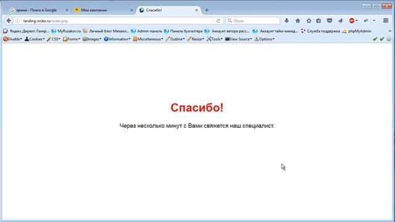Click the first green checkmark validation icon
Viewport: 395px width, 222px height.
click(375, 39)
